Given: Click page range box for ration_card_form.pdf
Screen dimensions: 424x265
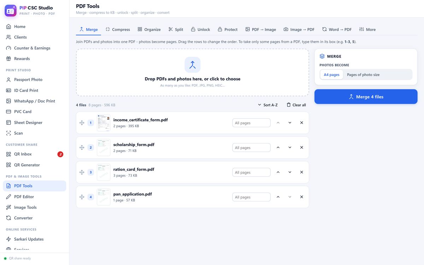Looking at the screenshot, I should coord(251,172).
